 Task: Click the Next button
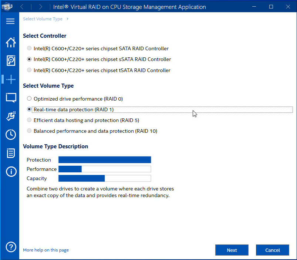click(x=232, y=250)
